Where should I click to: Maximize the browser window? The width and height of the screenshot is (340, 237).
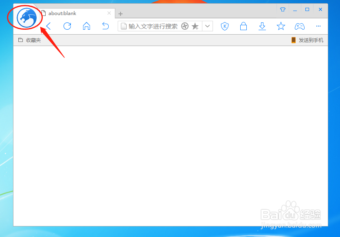tap(307, 9)
